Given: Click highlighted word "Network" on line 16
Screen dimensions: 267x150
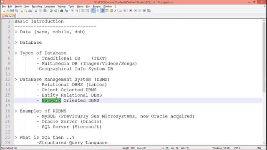Looking at the screenshot, I should pyautogui.click(x=51, y=100).
